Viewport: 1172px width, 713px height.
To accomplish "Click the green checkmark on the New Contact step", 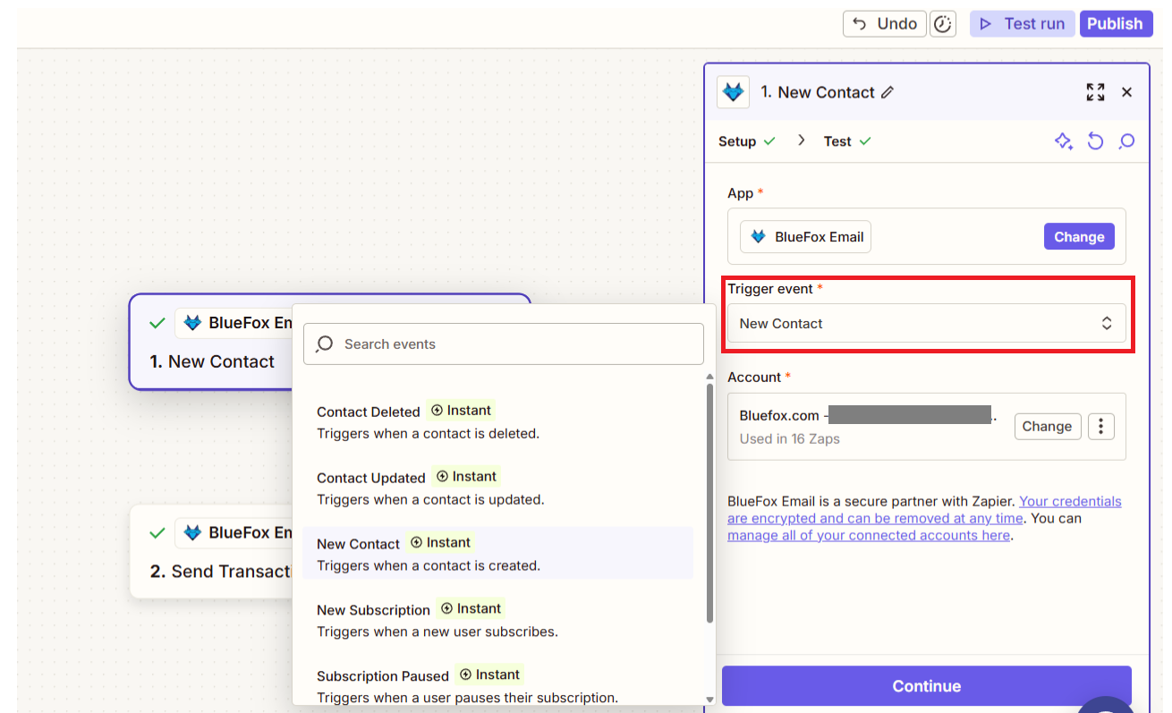I will [158, 323].
